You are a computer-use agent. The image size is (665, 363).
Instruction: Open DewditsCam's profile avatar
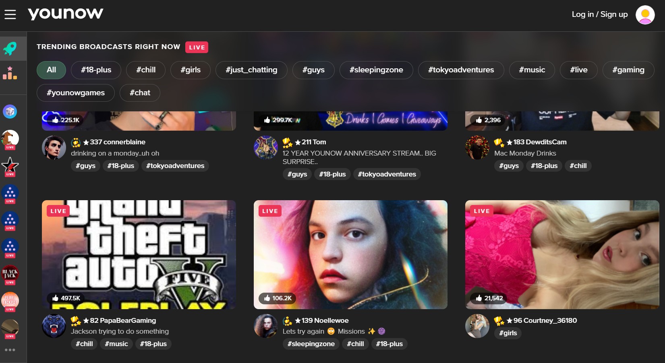tap(477, 148)
